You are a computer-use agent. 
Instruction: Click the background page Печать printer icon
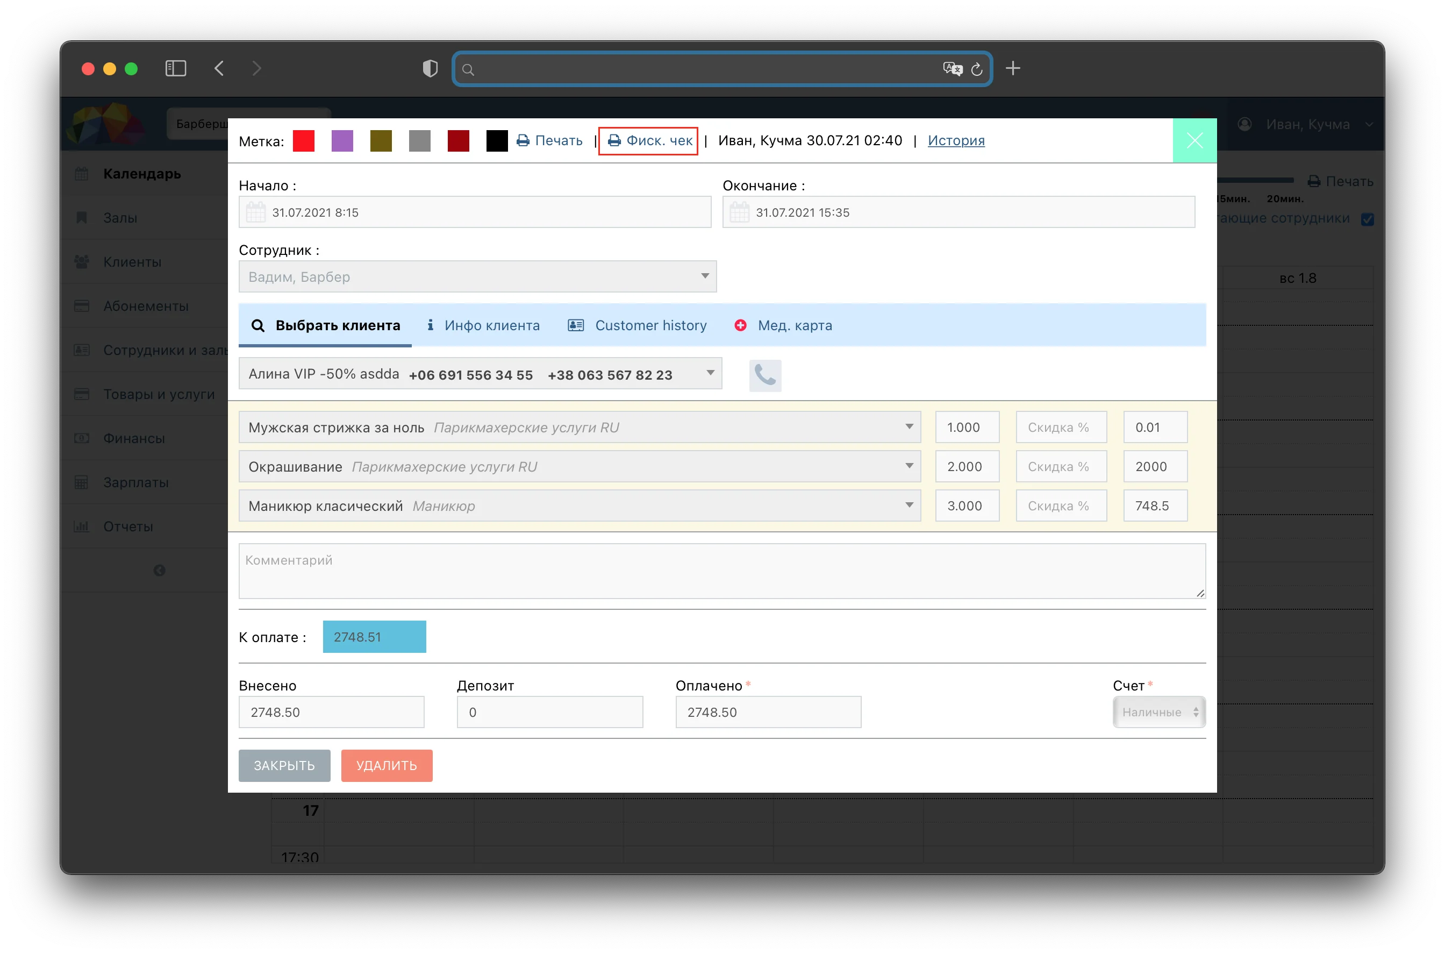(1314, 181)
